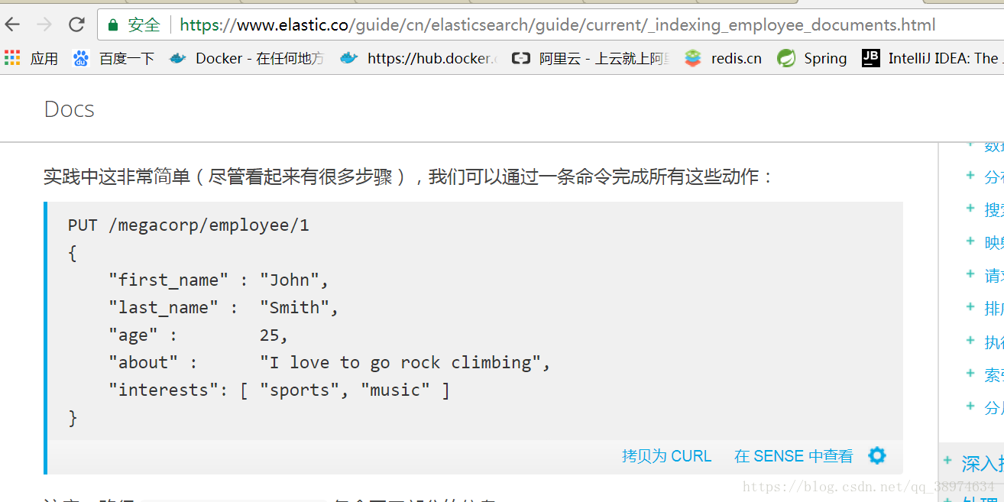Click the 拷贝为 CURL link
Image resolution: width=1004 pixels, height=502 pixels.
coord(666,456)
